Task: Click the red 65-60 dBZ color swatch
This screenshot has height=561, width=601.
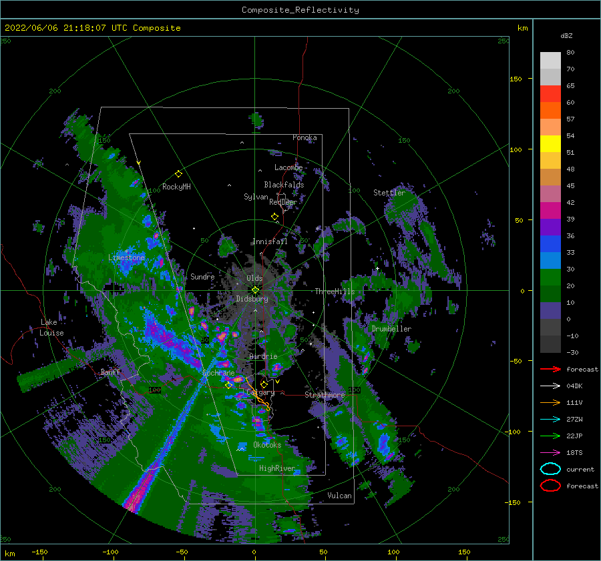Action: click(550, 94)
